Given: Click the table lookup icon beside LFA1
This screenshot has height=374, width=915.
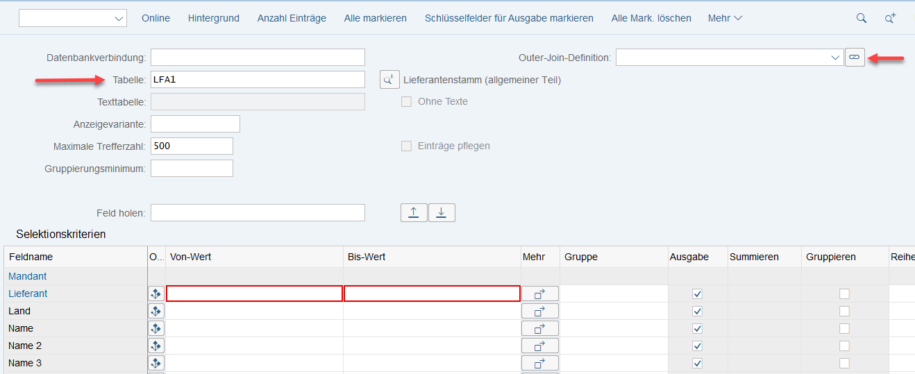Looking at the screenshot, I should 389,79.
